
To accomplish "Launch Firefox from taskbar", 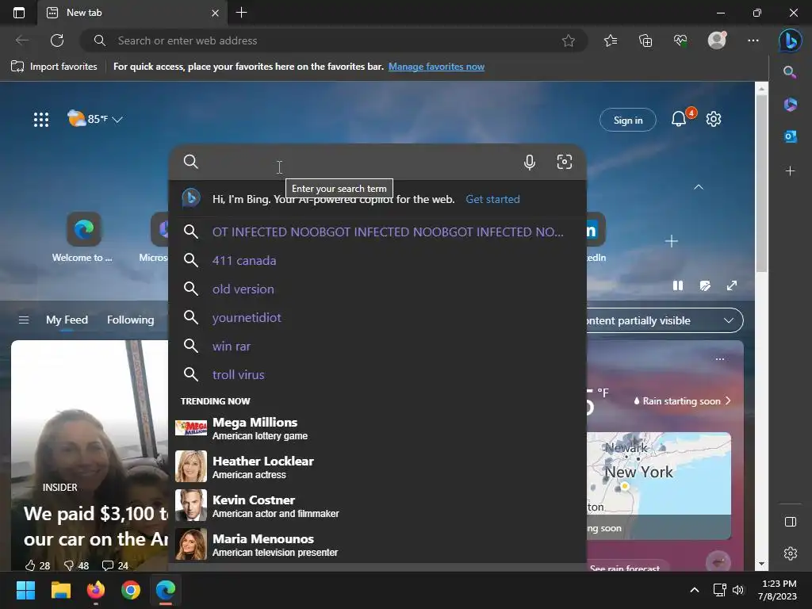I will coord(96,590).
